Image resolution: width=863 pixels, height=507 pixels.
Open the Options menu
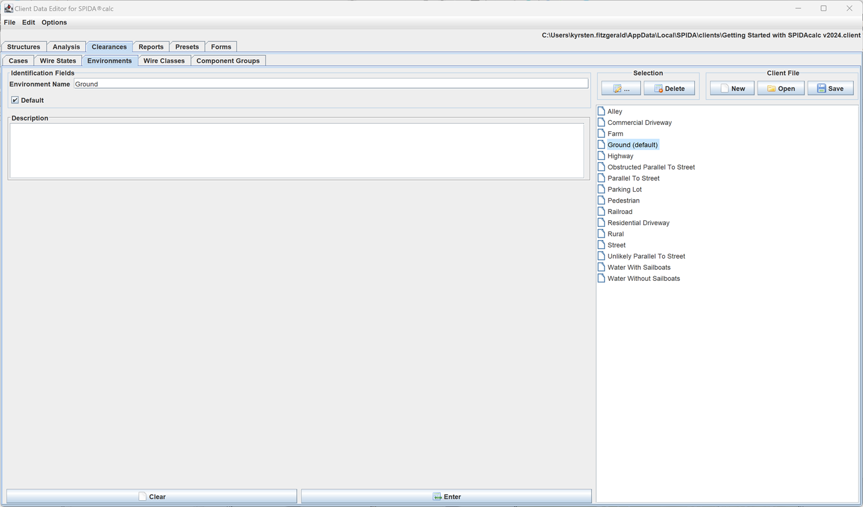[x=54, y=22]
